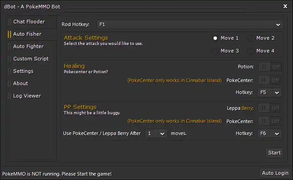Image resolution: width=293 pixels, height=180 pixels.
Task: Click 'Select the attack you would like to use.' text
Action: point(103,44)
